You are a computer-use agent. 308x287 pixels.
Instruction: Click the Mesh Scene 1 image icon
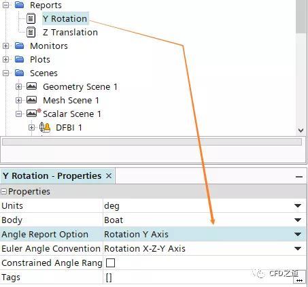tap(31, 100)
